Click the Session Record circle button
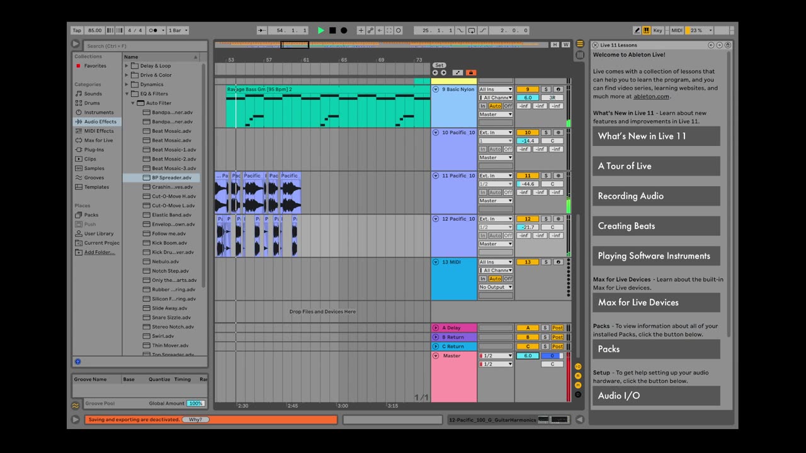The width and height of the screenshot is (806, 453). coord(399,30)
